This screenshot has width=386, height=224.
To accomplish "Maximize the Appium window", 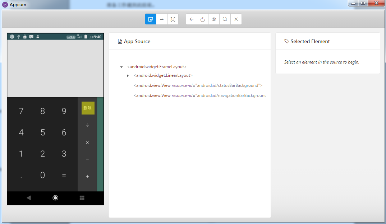I will click(363, 3).
